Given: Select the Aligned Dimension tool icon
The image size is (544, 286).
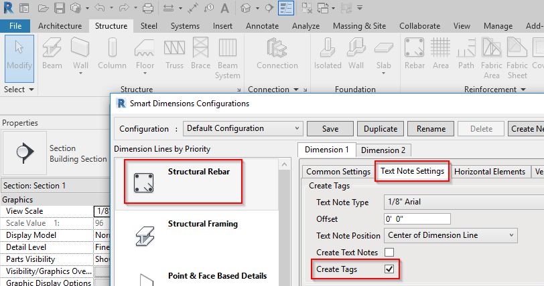Looking at the screenshot, I should pos(193,8).
